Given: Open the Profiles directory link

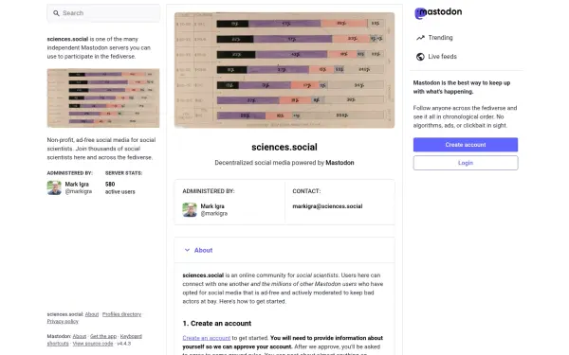Looking at the screenshot, I should tap(122, 314).
